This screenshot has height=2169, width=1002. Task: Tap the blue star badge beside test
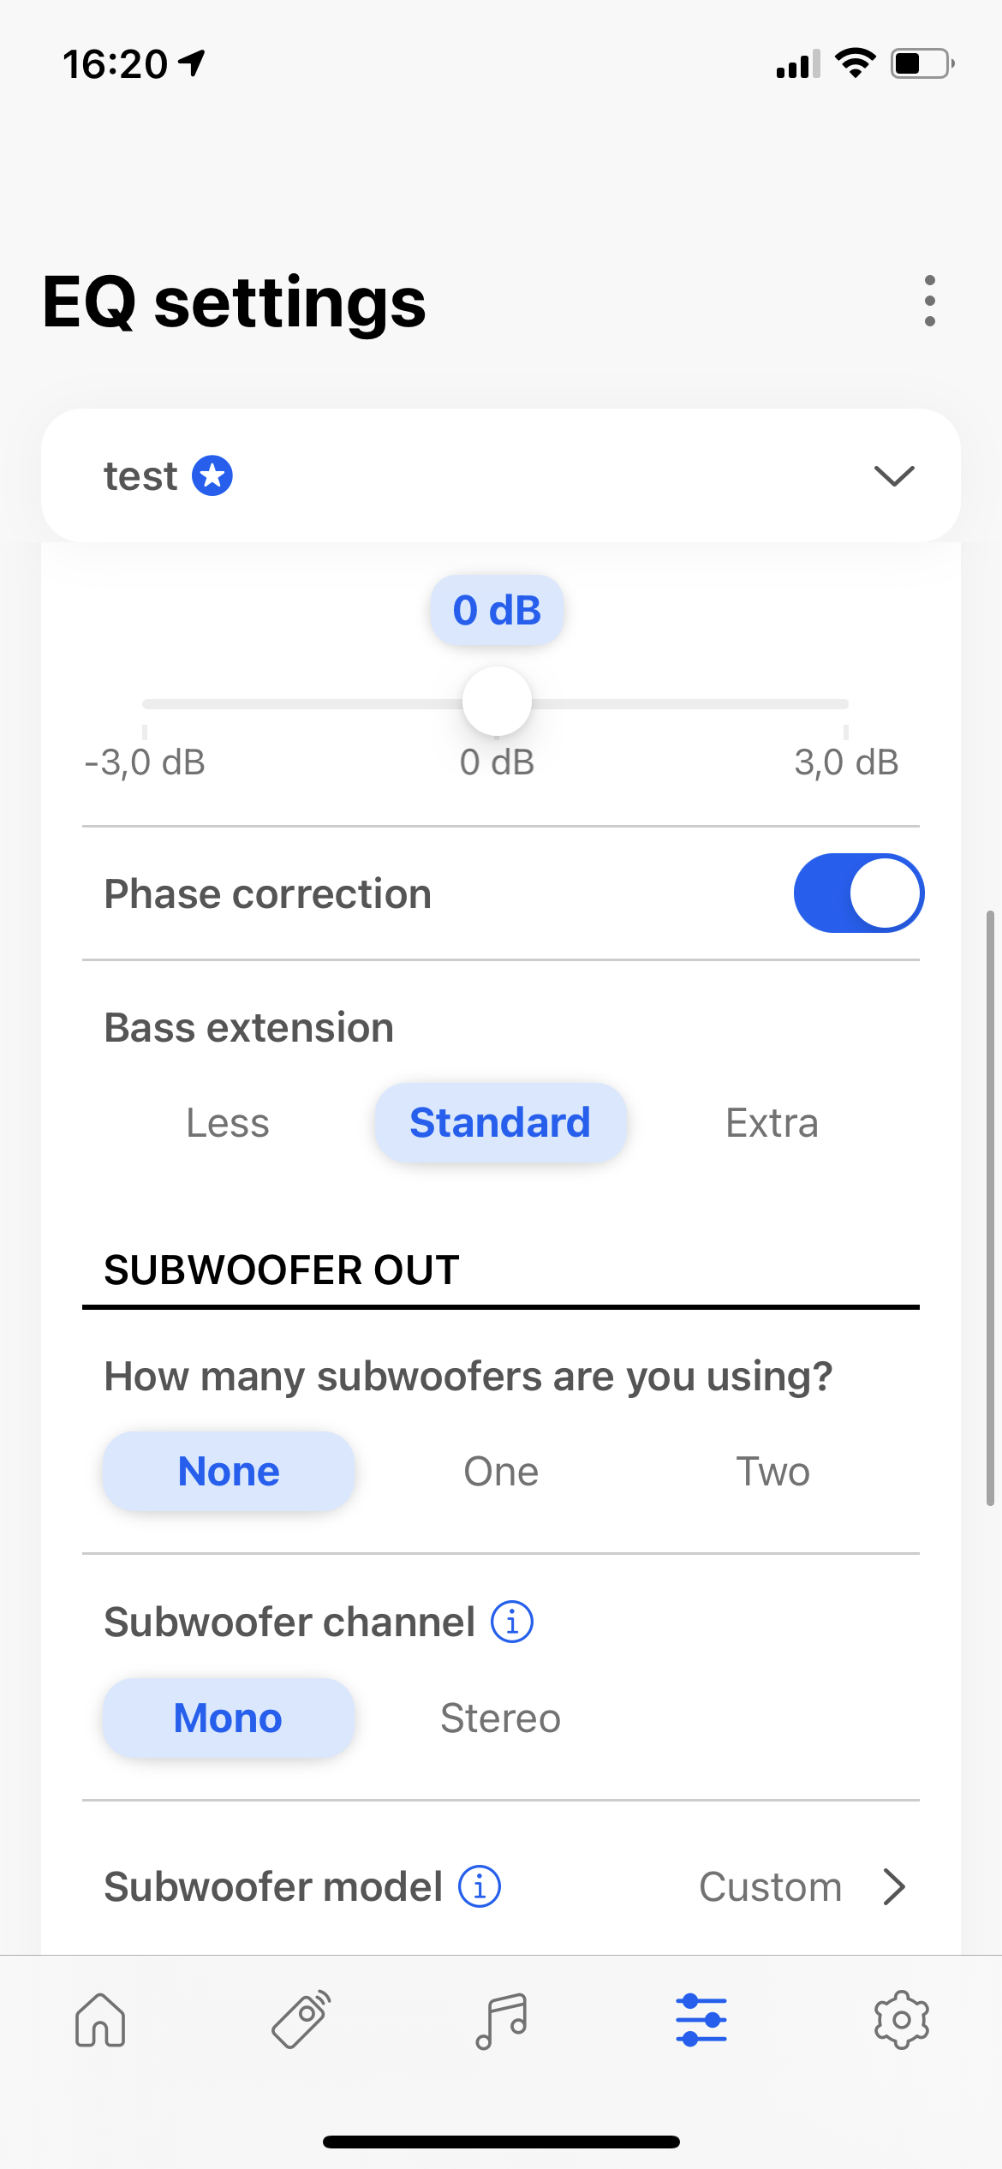point(212,475)
